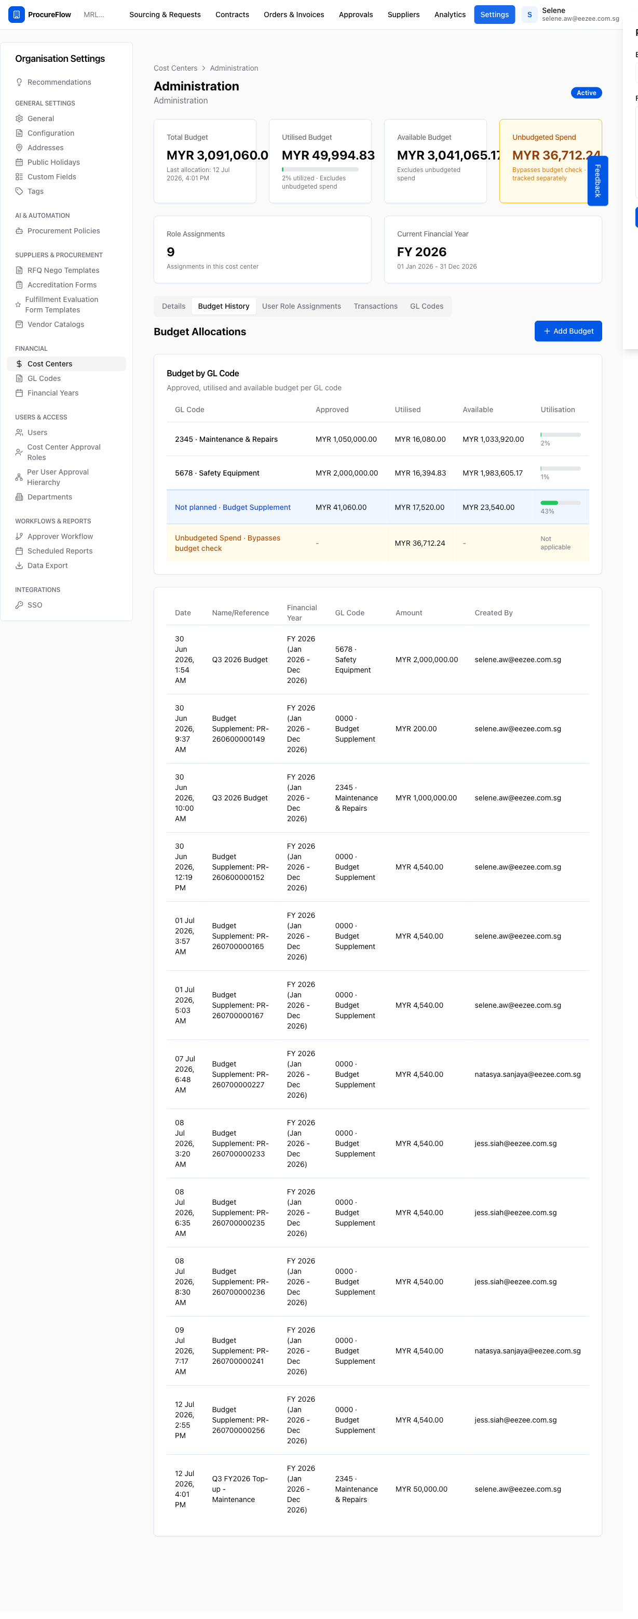Click the Tags icon in sidebar
This screenshot has width=638, height=1619.
pyautogui.click(x=19, y=191)
